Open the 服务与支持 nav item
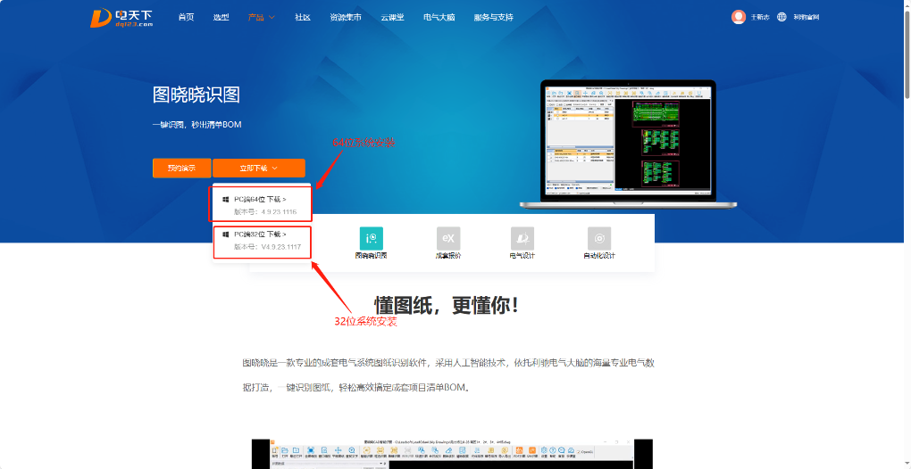 click(x=494, y=18)
